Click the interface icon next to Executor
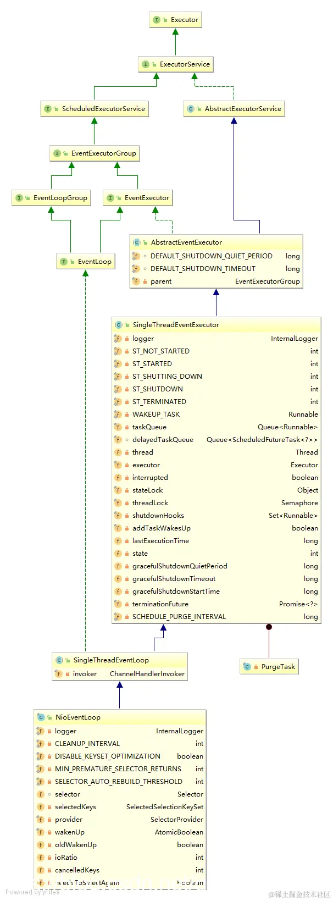Viewport: 333px width, 901px height. (x=157, y=20)
